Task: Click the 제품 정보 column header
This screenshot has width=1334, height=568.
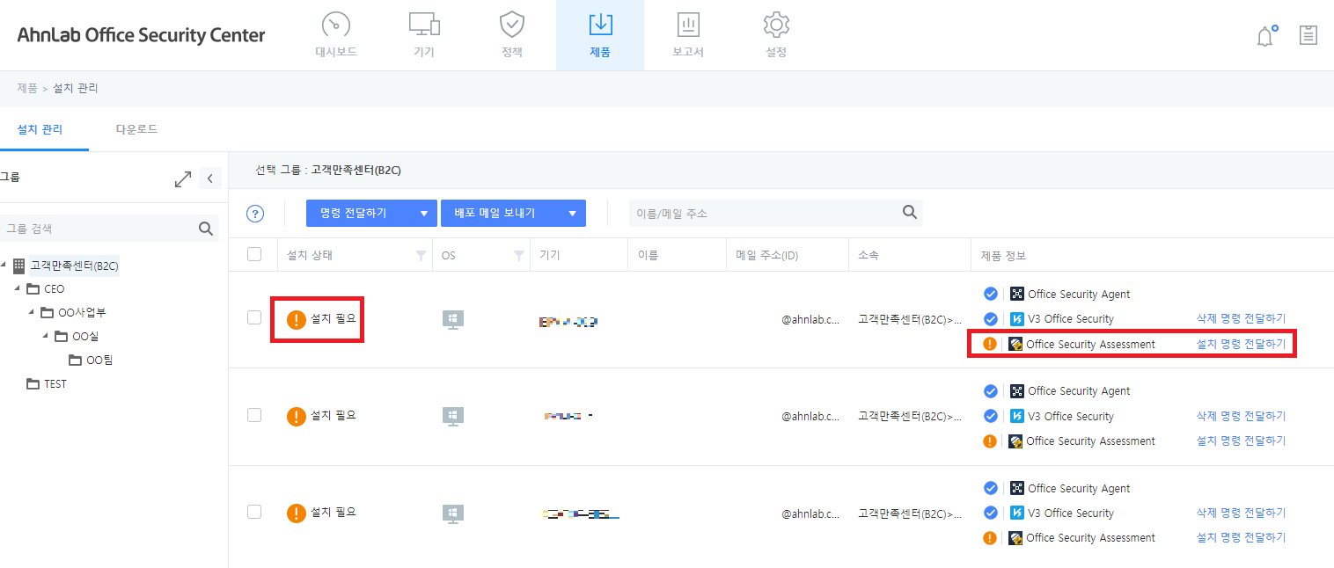Action: [x=1004, y=256]
